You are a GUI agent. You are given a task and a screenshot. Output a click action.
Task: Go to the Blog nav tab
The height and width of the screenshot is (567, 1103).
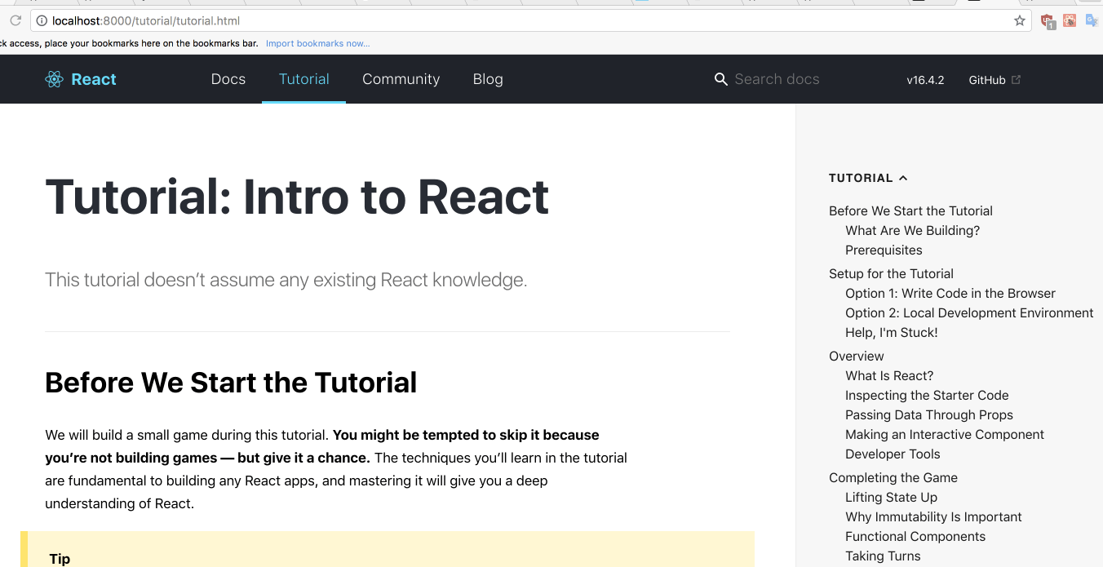click(488, 79)
